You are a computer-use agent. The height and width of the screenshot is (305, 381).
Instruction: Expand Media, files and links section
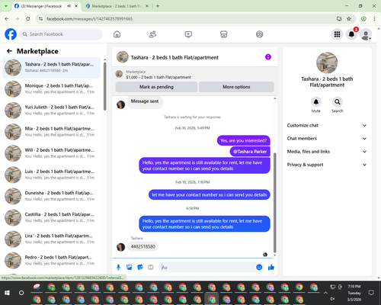coord(327,152)
